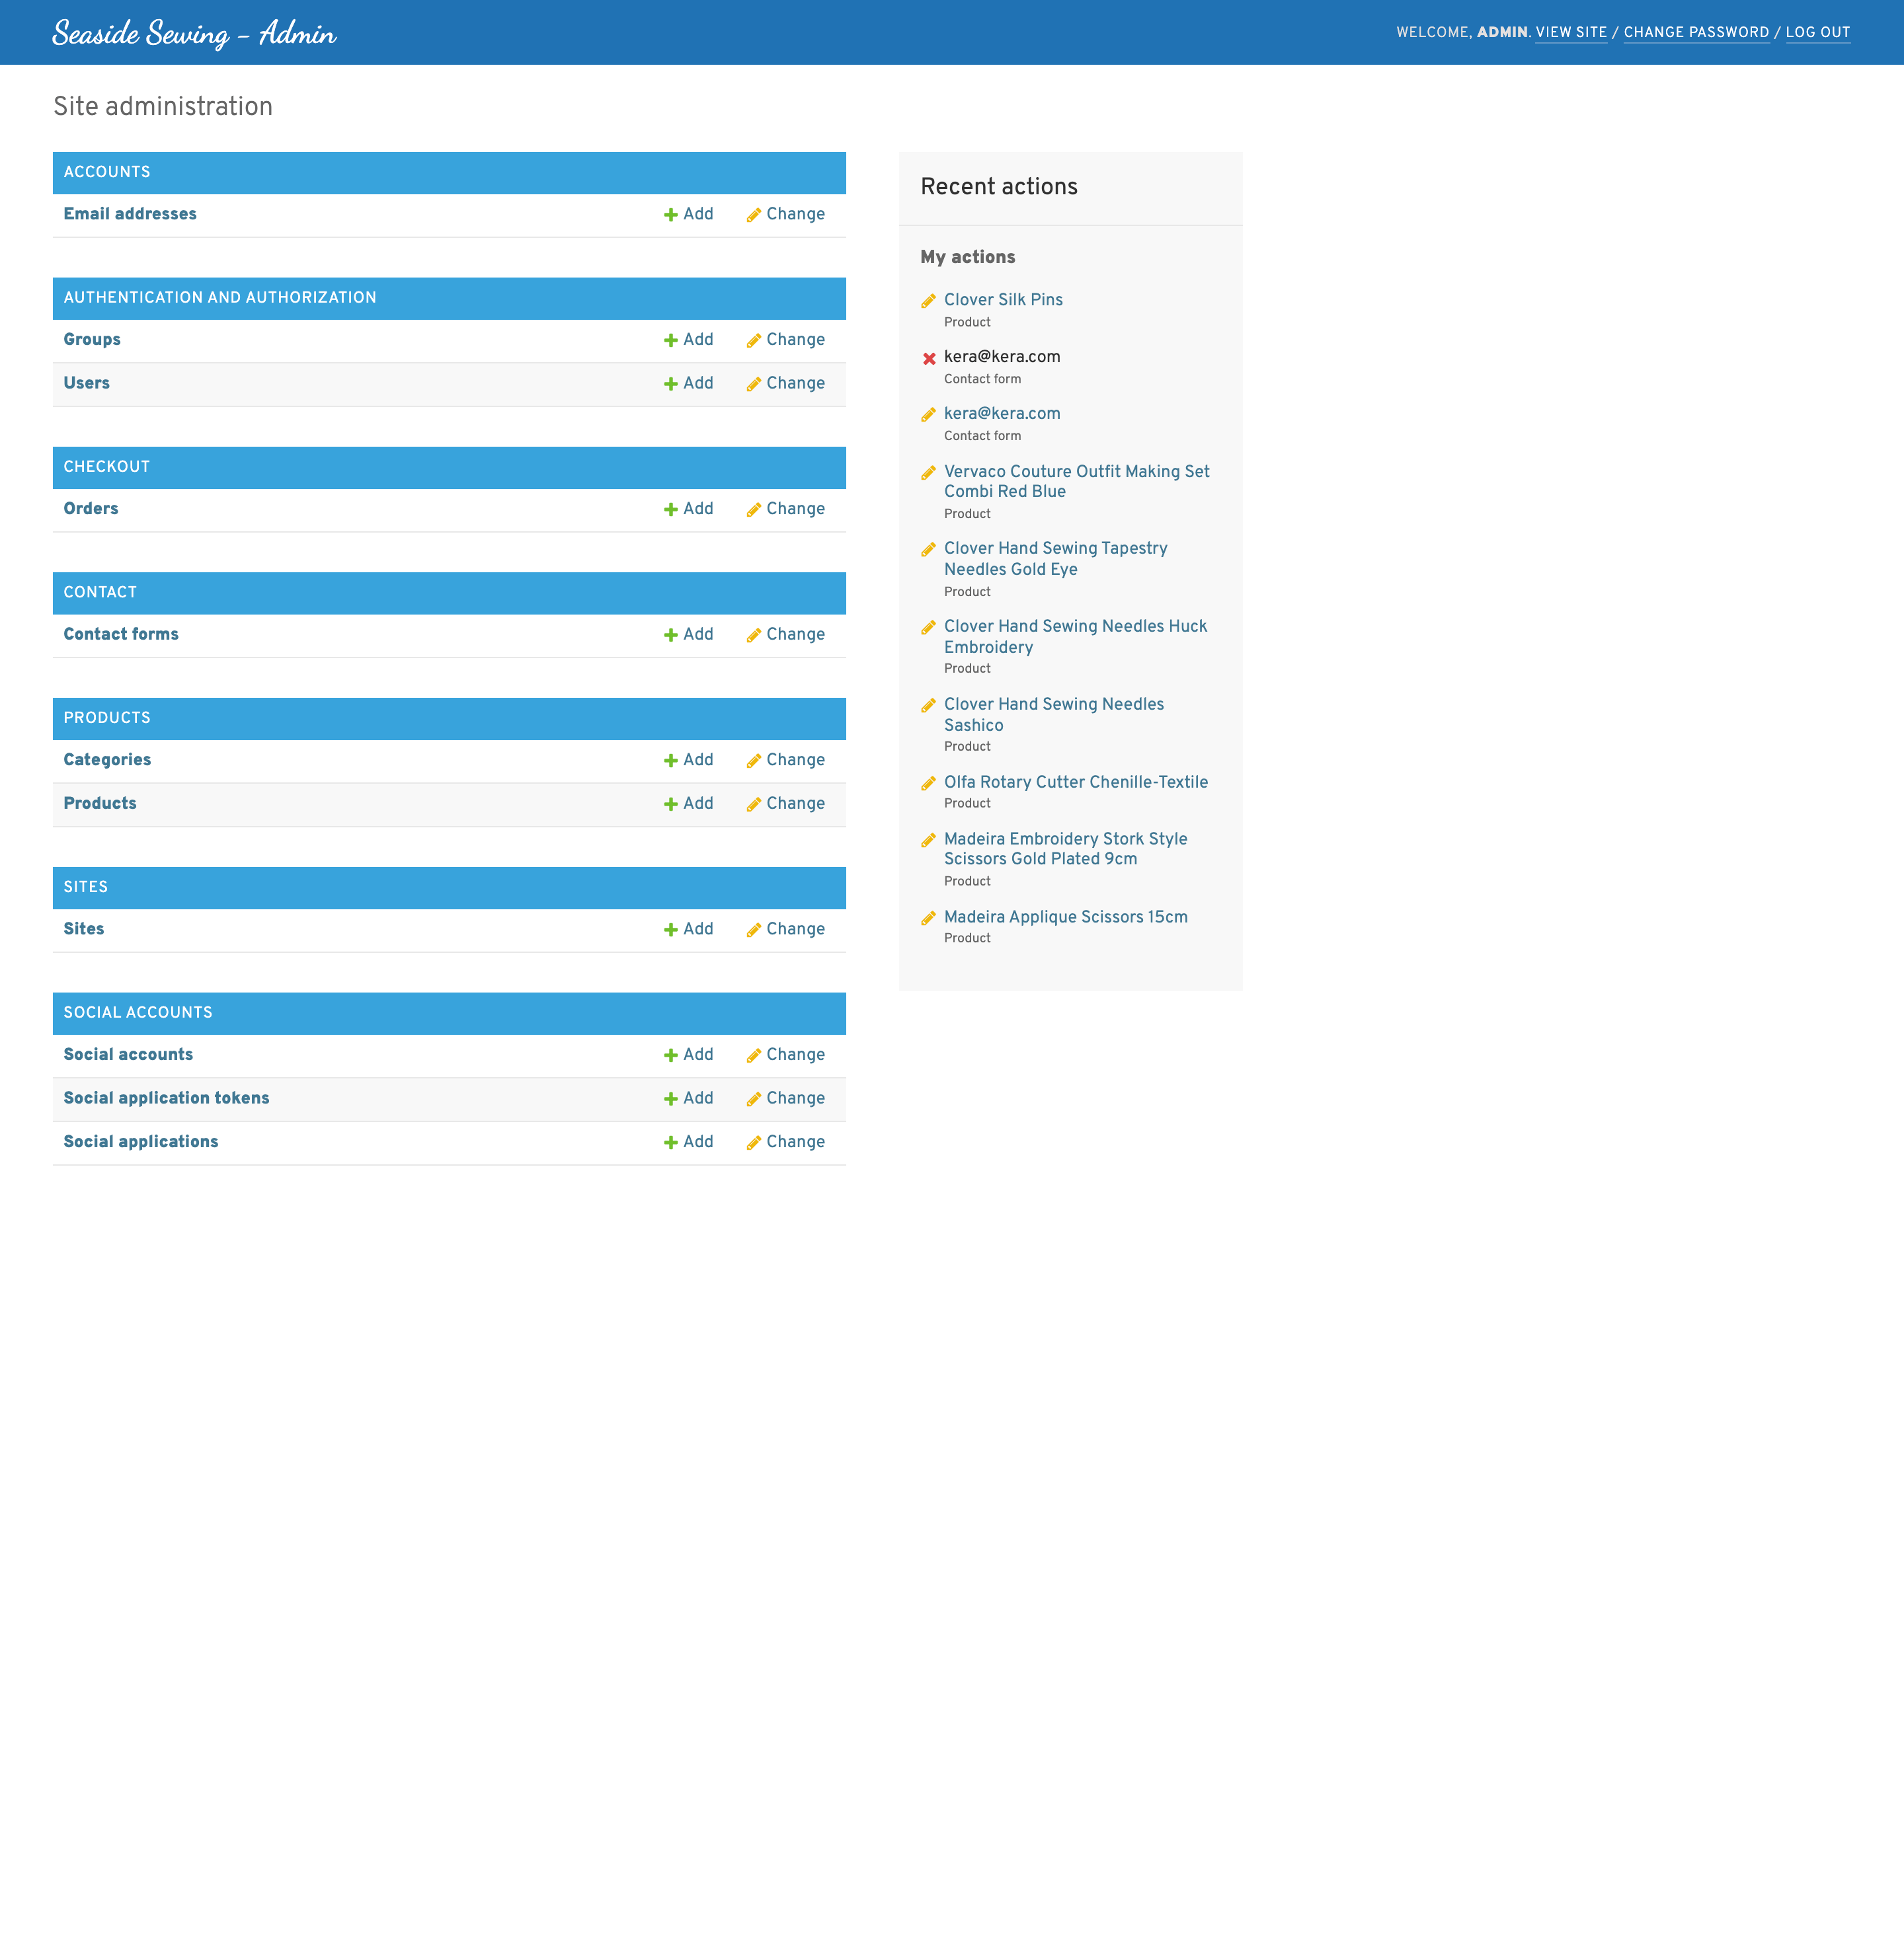
Task: Click the plus icon in Social accounts row
Action: (x=671, y=1055)
